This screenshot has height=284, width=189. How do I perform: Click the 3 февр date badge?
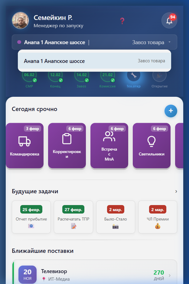33,129
